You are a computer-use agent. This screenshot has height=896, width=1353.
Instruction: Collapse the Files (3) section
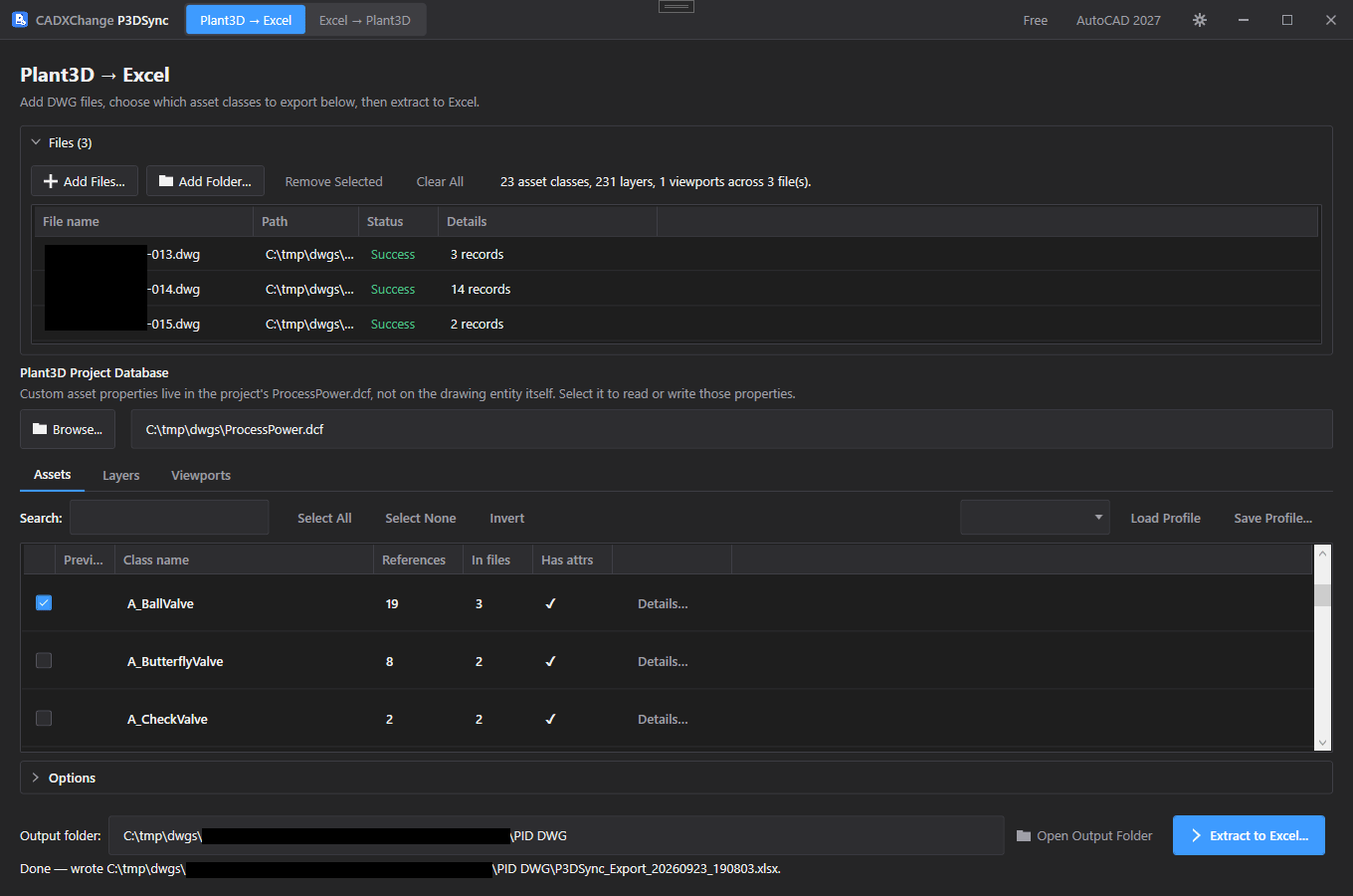point(36,142)
